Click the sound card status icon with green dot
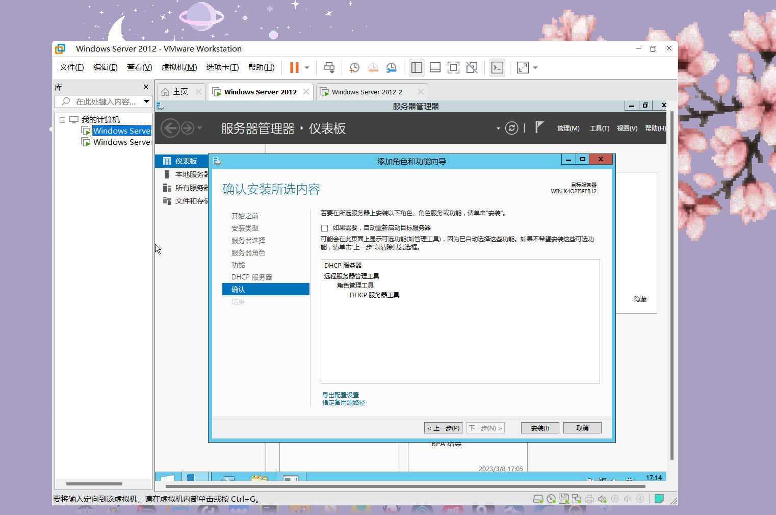This screenshot has width=776, height=515. click(602, 499)
